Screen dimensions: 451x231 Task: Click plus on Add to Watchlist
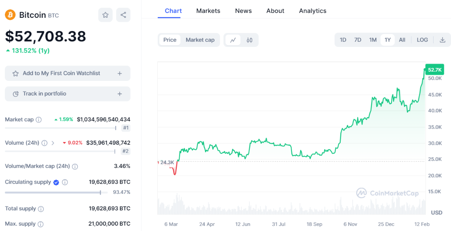point(120,74)
